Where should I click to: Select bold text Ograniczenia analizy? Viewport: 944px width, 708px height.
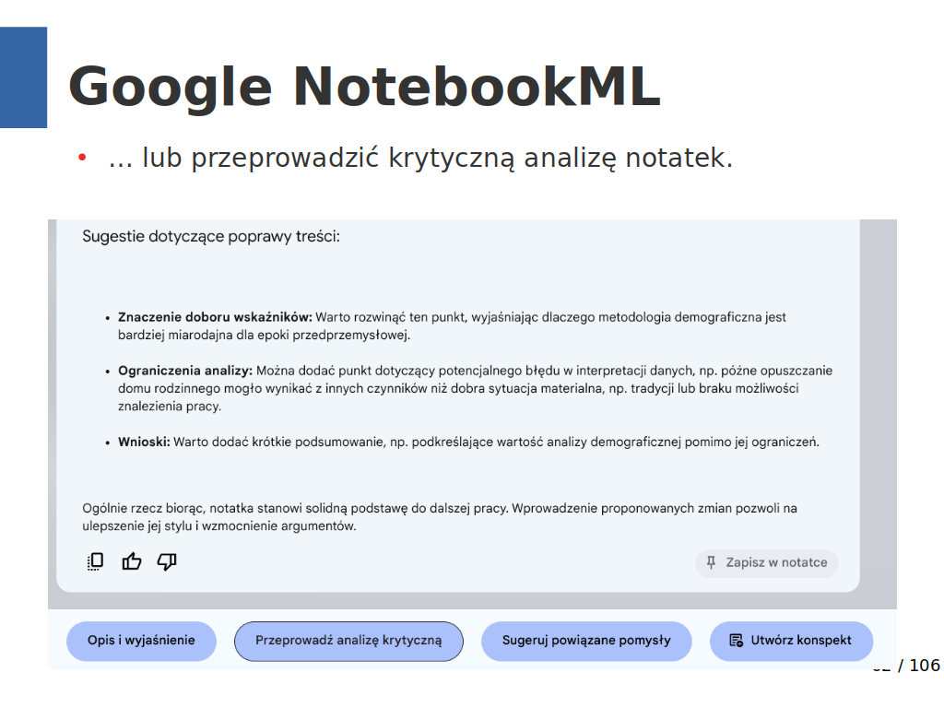[x=184, y=371]
